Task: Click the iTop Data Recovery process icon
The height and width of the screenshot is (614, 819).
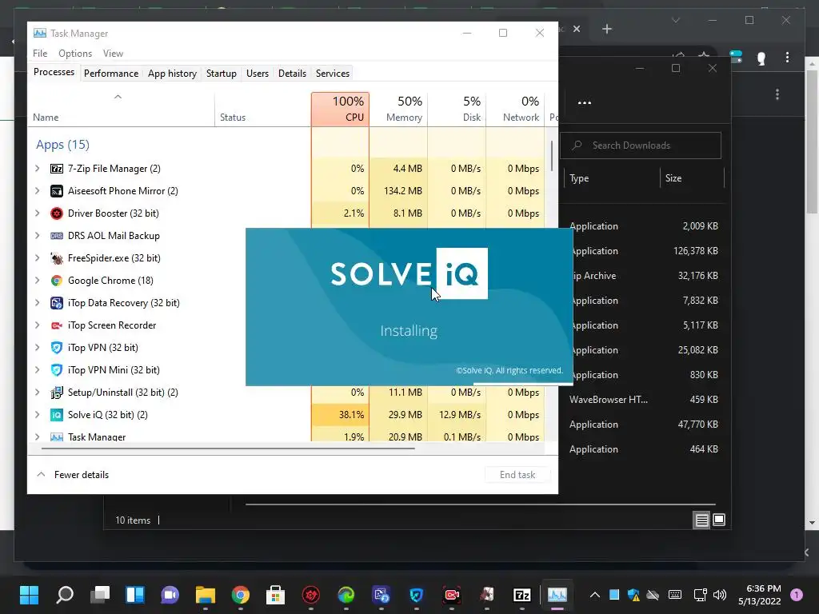Action: (57, 303)
